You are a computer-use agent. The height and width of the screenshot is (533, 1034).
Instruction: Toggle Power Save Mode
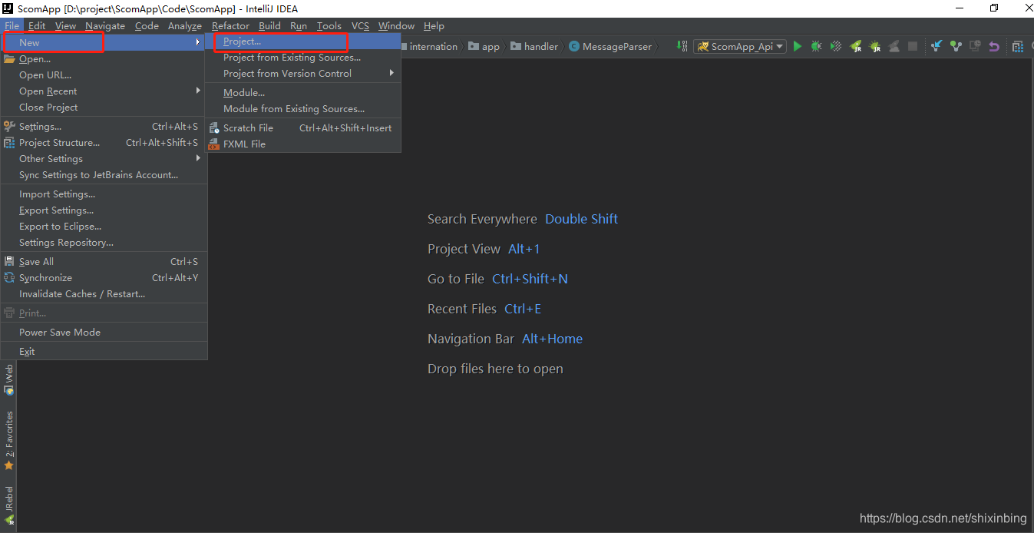point(104,332)
